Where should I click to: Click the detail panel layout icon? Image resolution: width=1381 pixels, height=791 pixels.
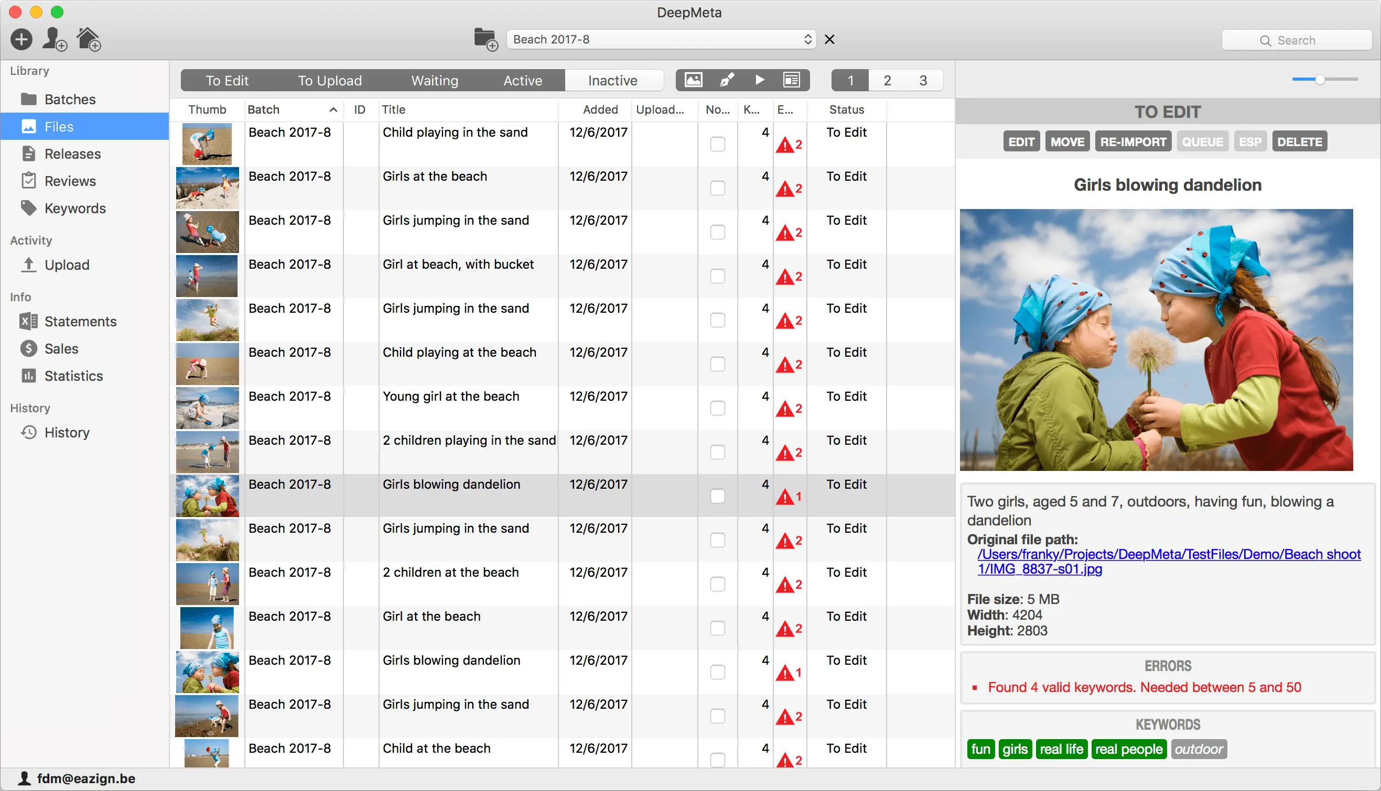(x=792, y=80)
